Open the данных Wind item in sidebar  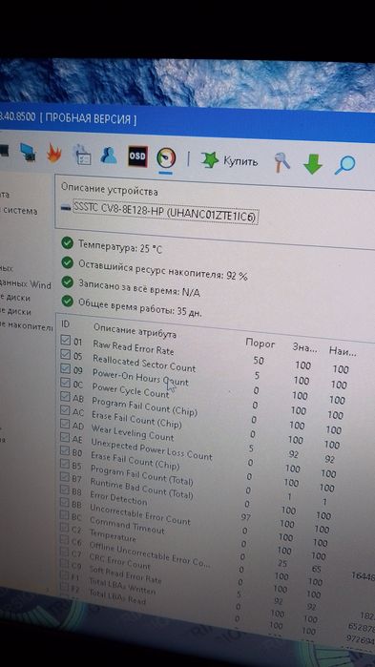point(26,284)
